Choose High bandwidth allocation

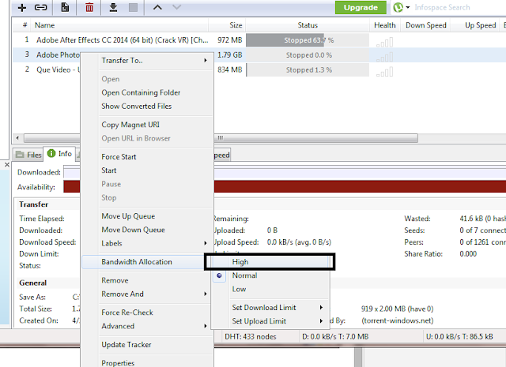pyautogui.click(x=240, y=262)
